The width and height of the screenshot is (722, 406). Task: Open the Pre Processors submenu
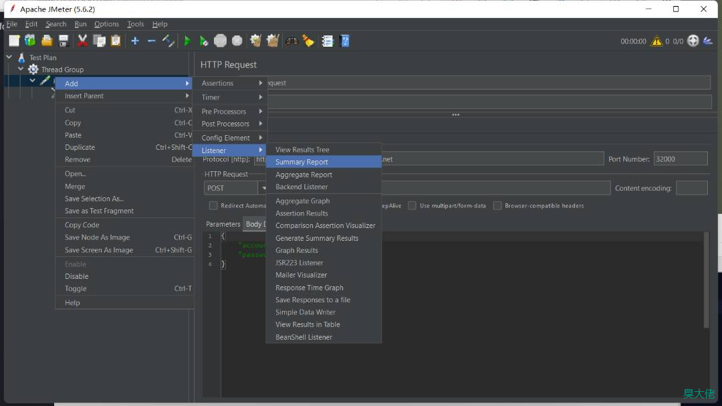click(x=230, y=112)
